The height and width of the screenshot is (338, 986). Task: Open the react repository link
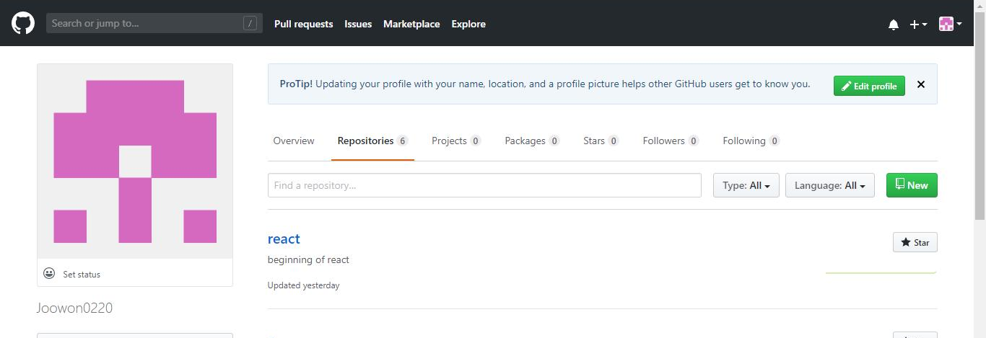(x=284, y=239)
